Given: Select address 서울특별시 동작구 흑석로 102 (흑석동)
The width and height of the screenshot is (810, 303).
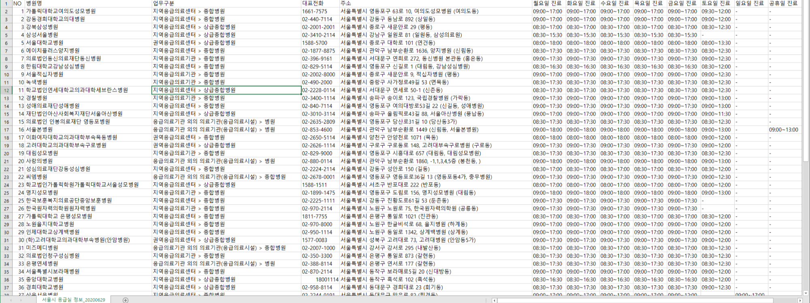Looking at the screenshot, I should click(x=435, y=280).
